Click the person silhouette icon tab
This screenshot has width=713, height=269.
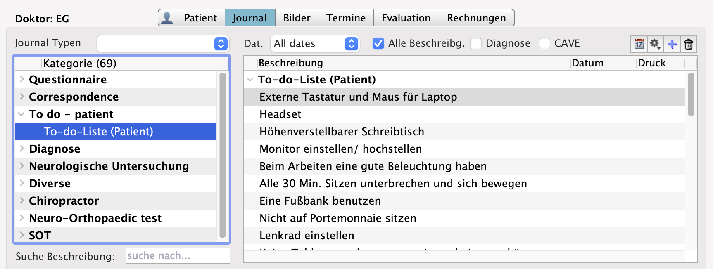coord(167,18)
